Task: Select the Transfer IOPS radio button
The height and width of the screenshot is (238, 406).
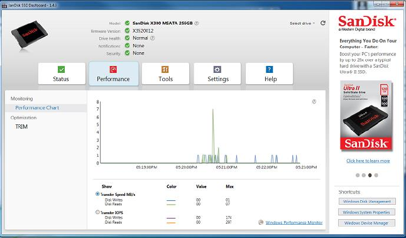Action: [97, 212]
